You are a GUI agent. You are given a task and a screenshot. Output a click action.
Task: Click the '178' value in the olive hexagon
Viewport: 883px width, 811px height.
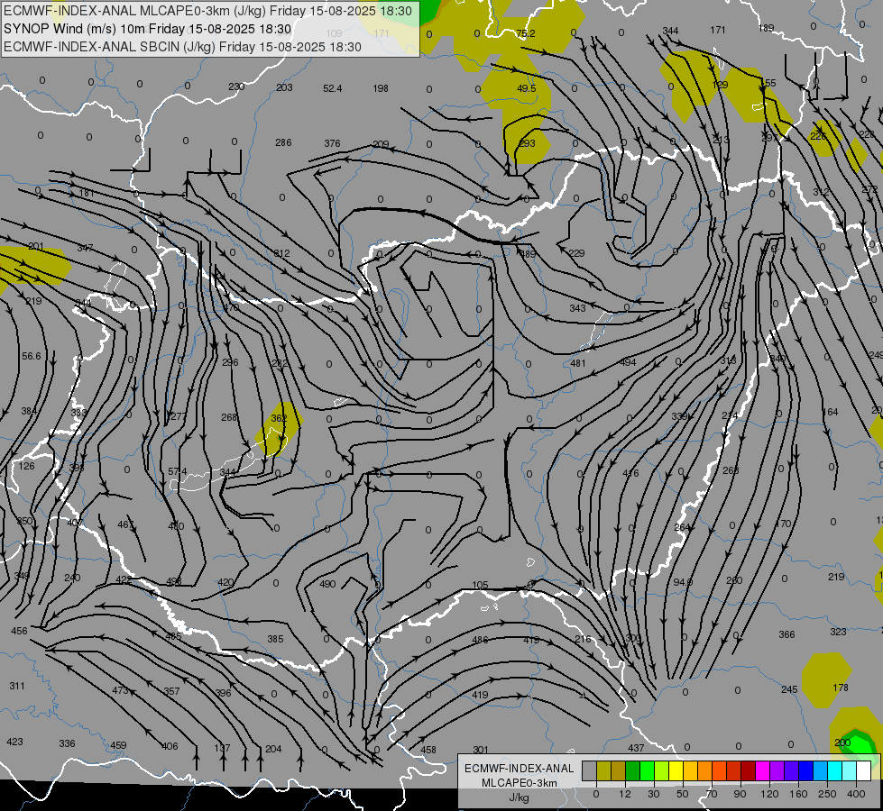point(841,688)
